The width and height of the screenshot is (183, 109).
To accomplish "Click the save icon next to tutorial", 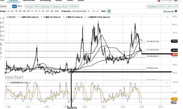I will pos(165,11).
